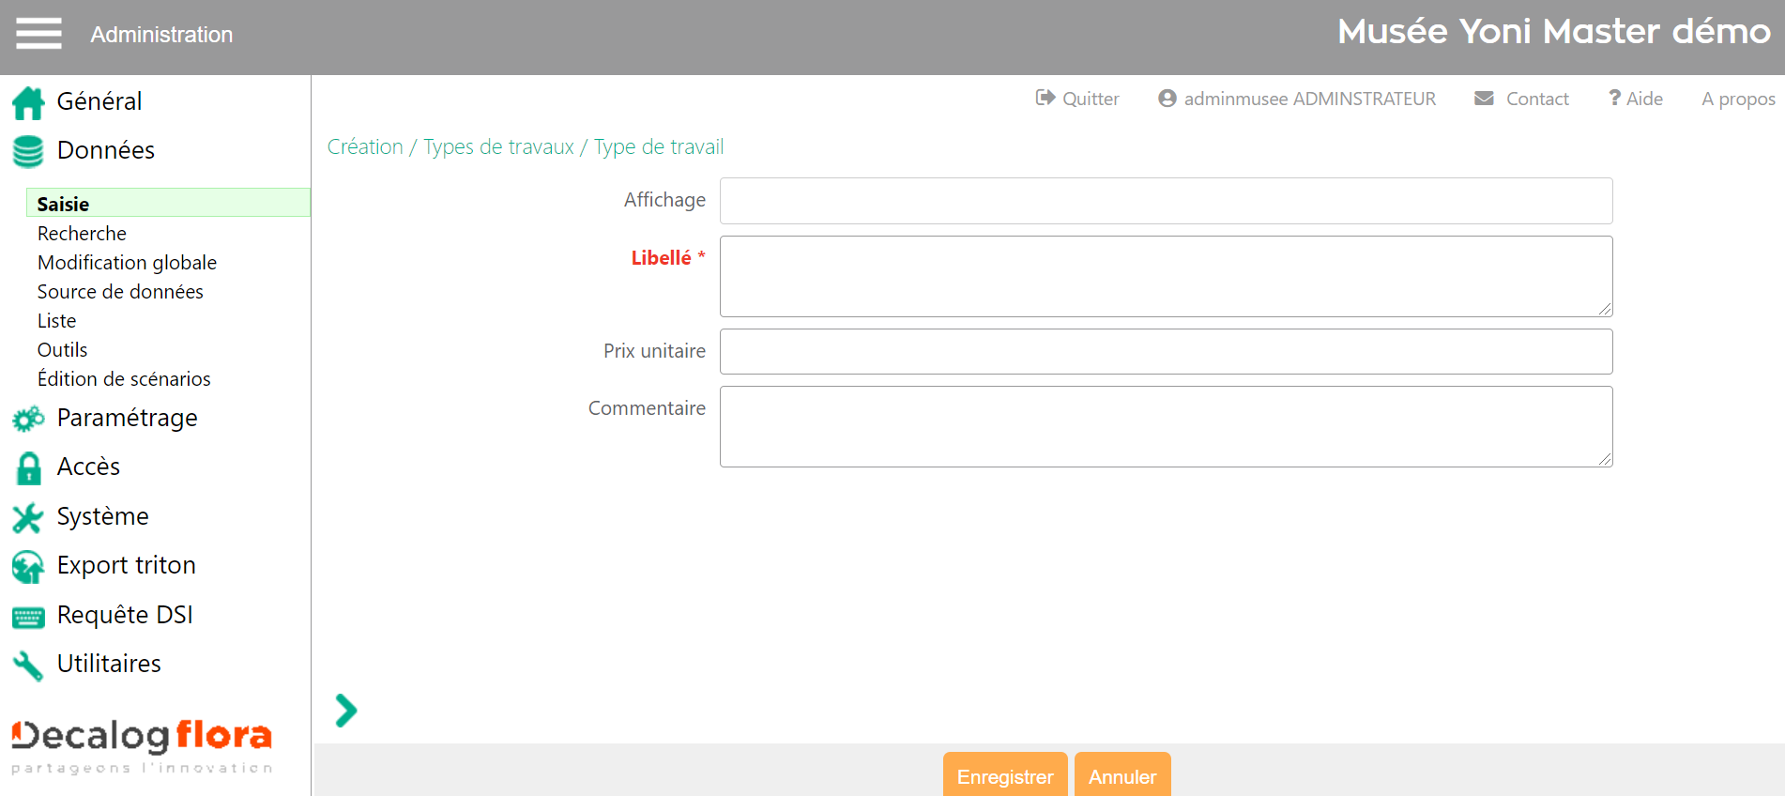The image size is (1785, 796).
Task: Expand the panel with green chevron arrow
Action: (x=345, y=711)
